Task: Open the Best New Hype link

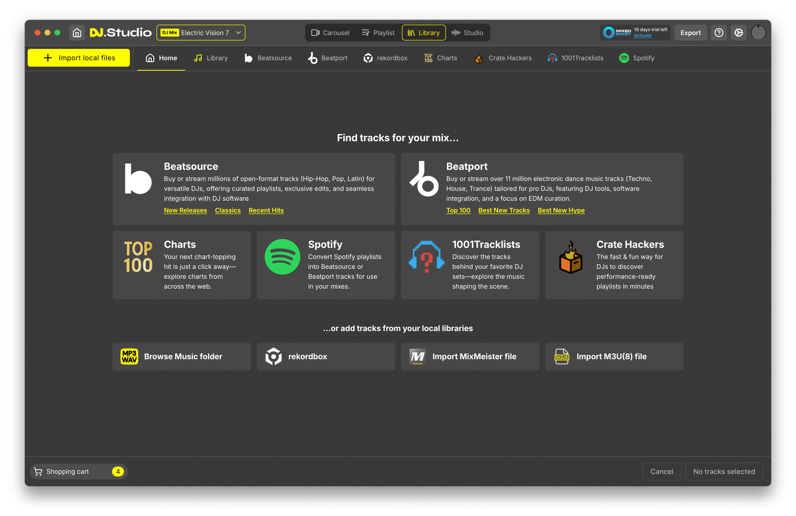Action: pos(561,210)
